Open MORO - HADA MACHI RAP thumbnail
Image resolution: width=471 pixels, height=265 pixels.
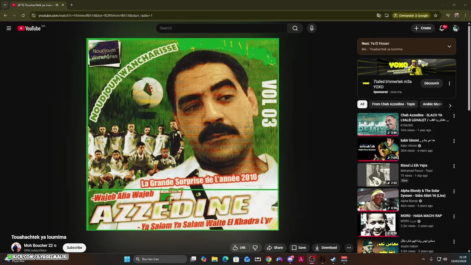pos(378,225)
